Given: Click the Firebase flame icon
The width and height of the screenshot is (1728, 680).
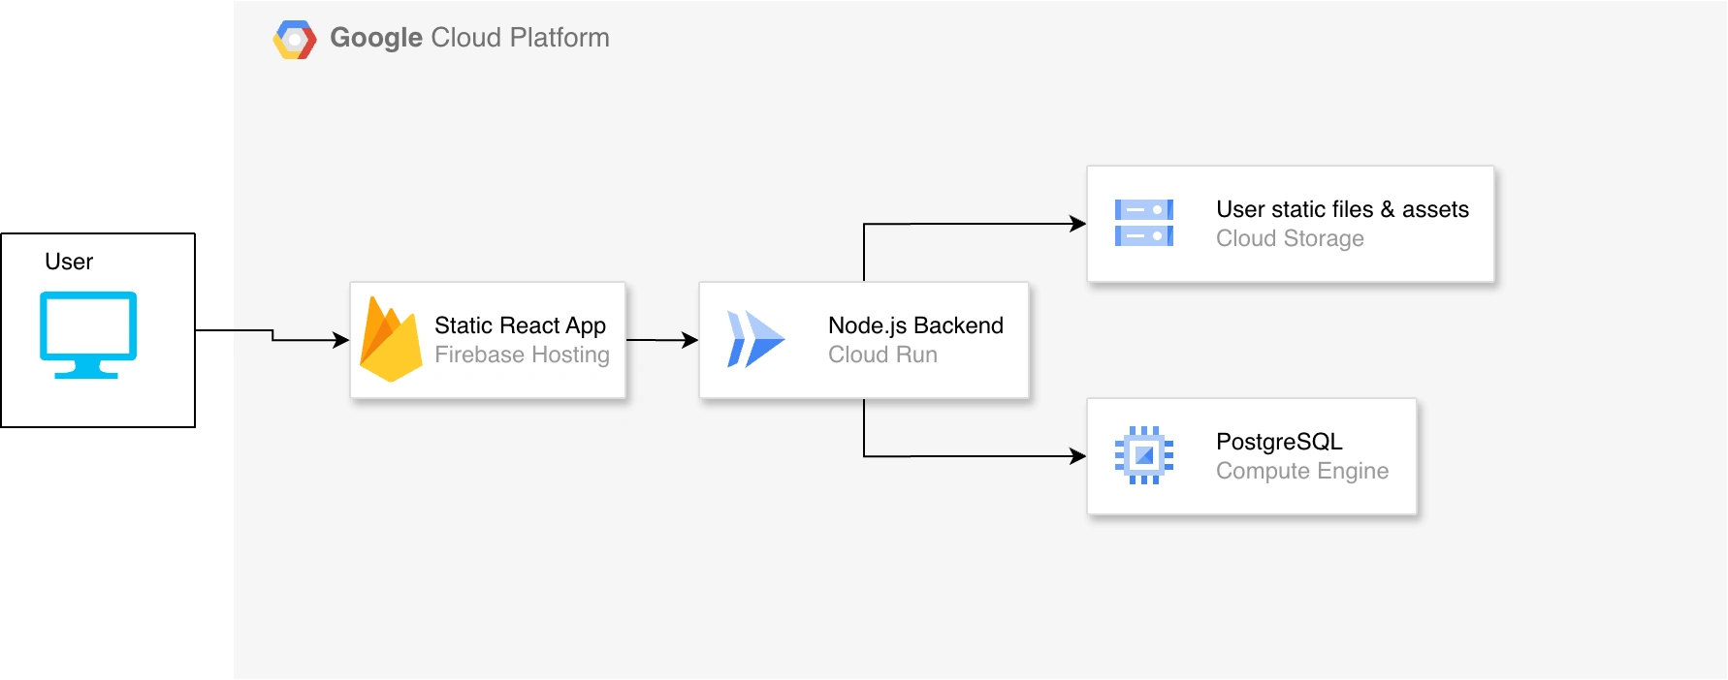Looking at the screenshot, I should pos(391,339).
